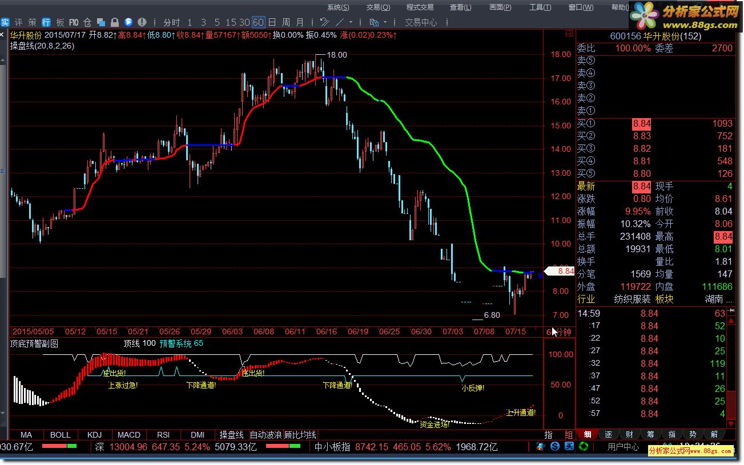The width and height of the screenshot is (744, 465).
Task: Click the padlock lock icon
Action: point(115,22)
